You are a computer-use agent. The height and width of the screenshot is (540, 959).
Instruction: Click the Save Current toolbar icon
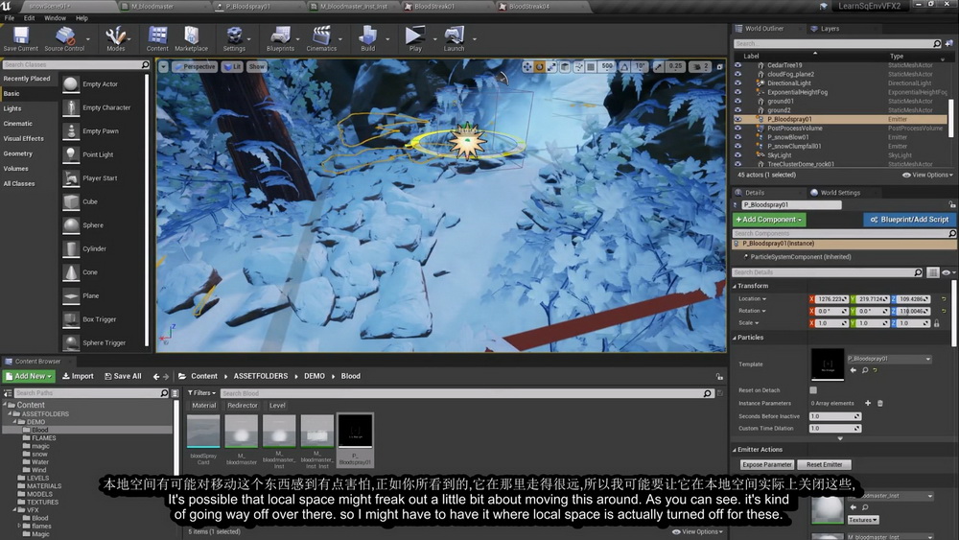(21, 39)
